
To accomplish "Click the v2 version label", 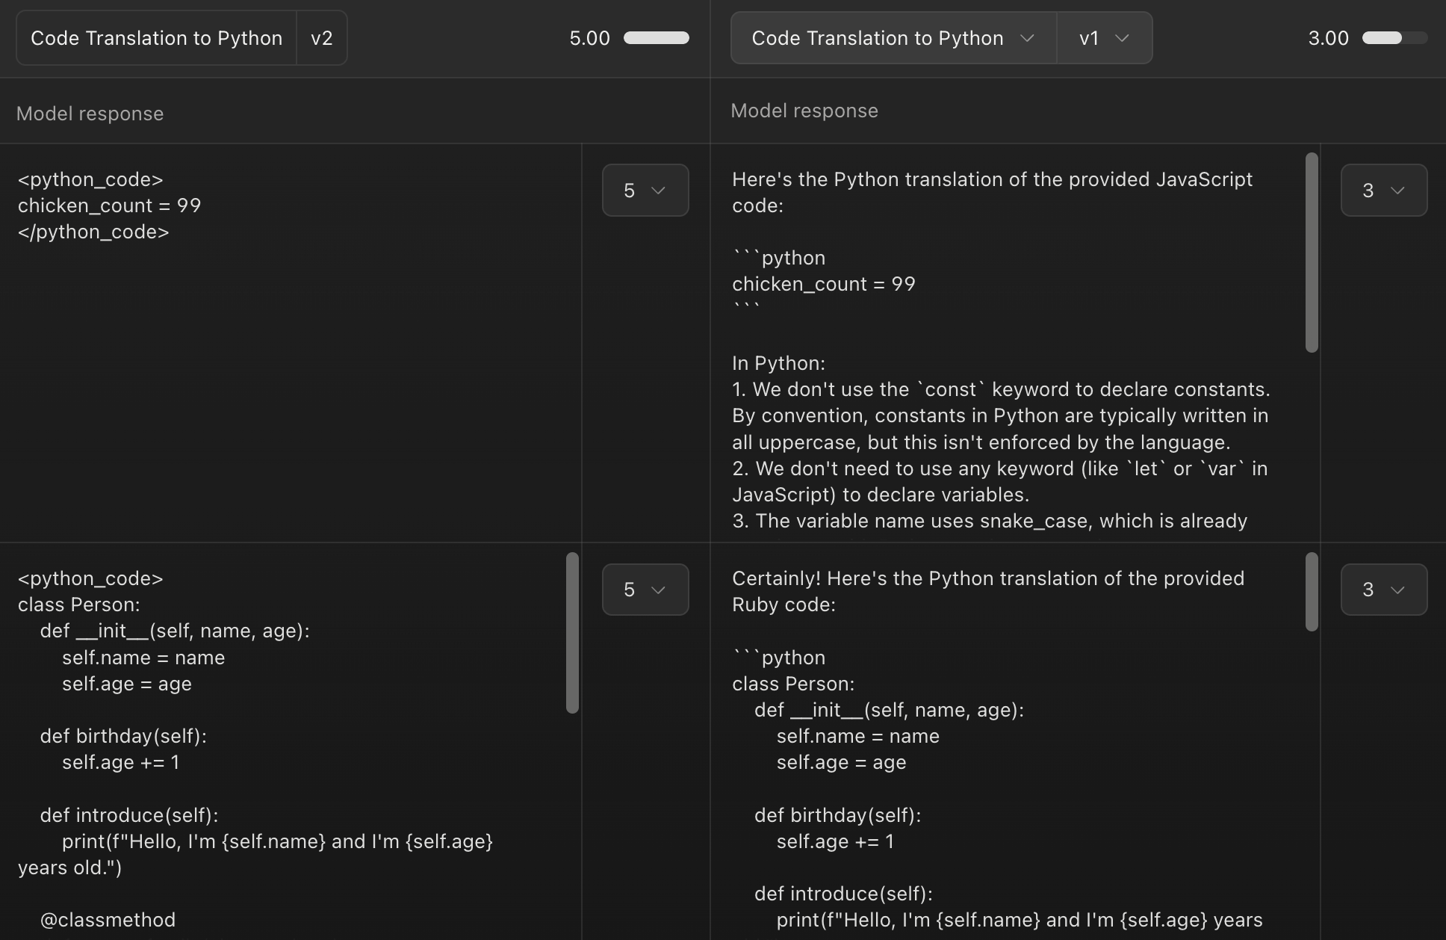I will pos(321,38).
